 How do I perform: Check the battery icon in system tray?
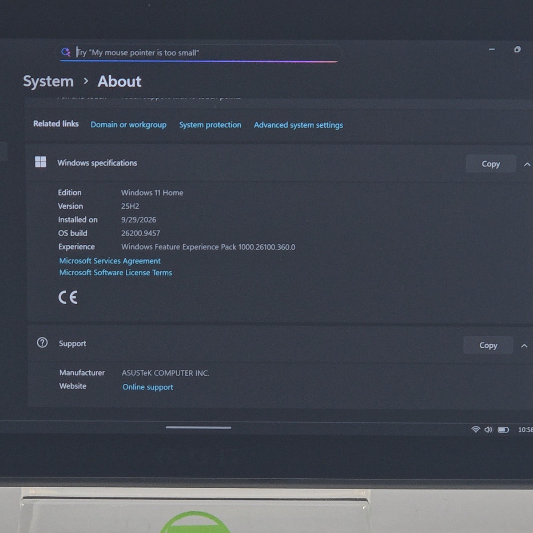click(503, 430)
